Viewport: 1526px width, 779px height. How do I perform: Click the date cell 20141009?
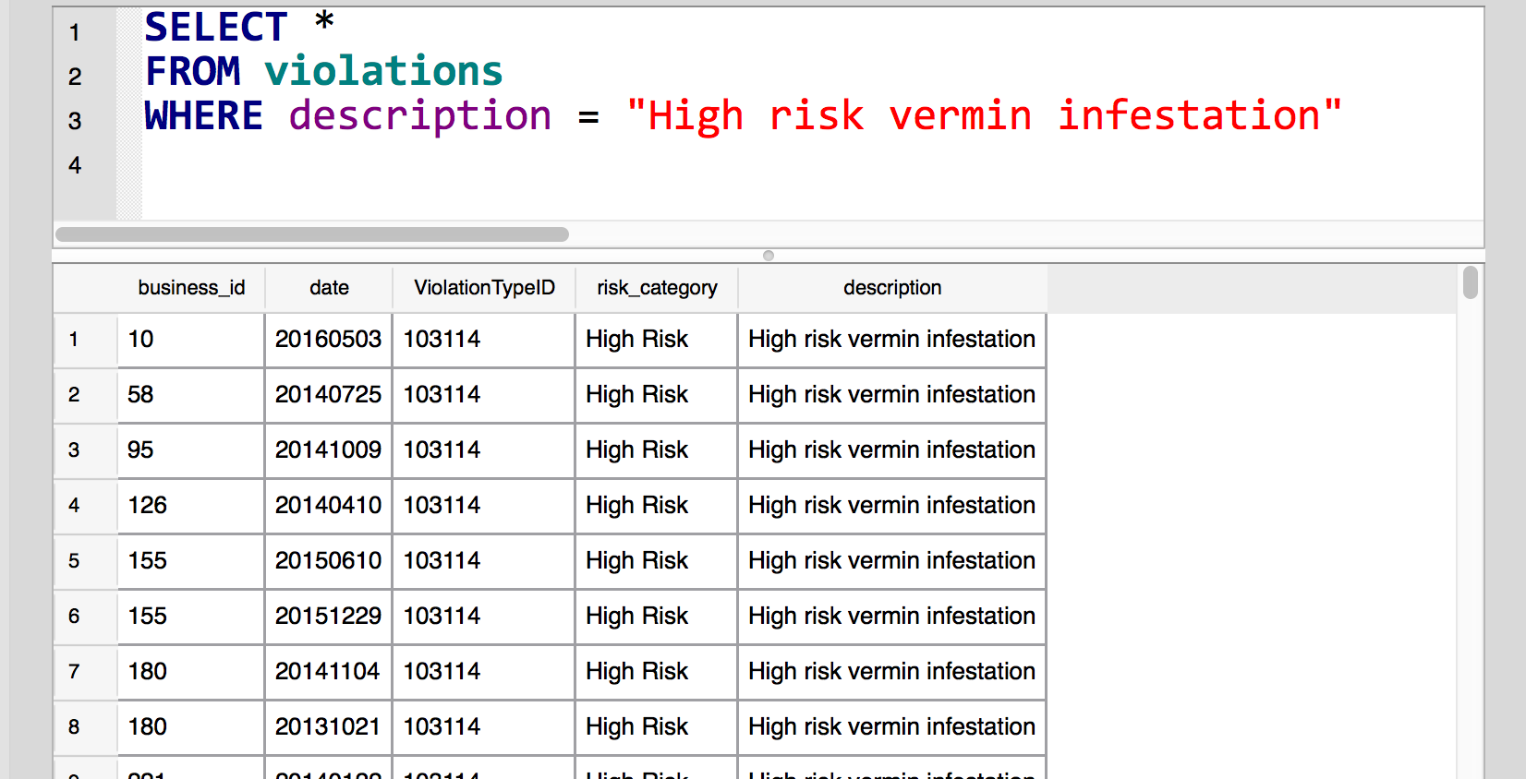[x=329, y=450]
